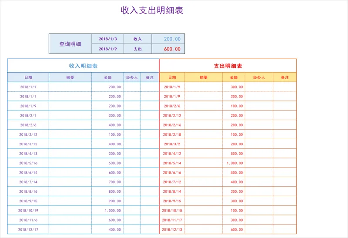348x238 pixels.
Task: Select expense date 2018/2/6
Action: [x=172, y=106]
